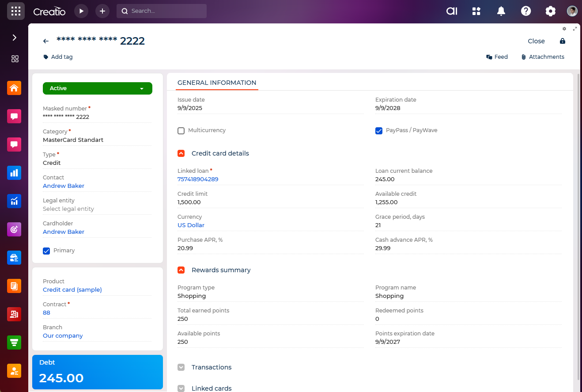Viewport: 582px width, 392px height.
Task: Click the run process play icon
Action: pos(81,11)
